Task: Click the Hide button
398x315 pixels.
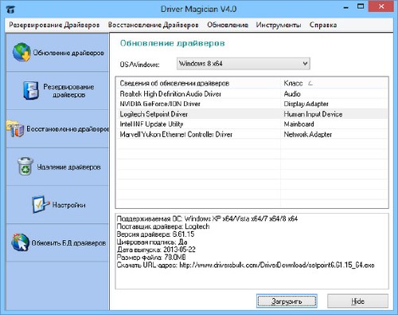Action: pos(357,301)
